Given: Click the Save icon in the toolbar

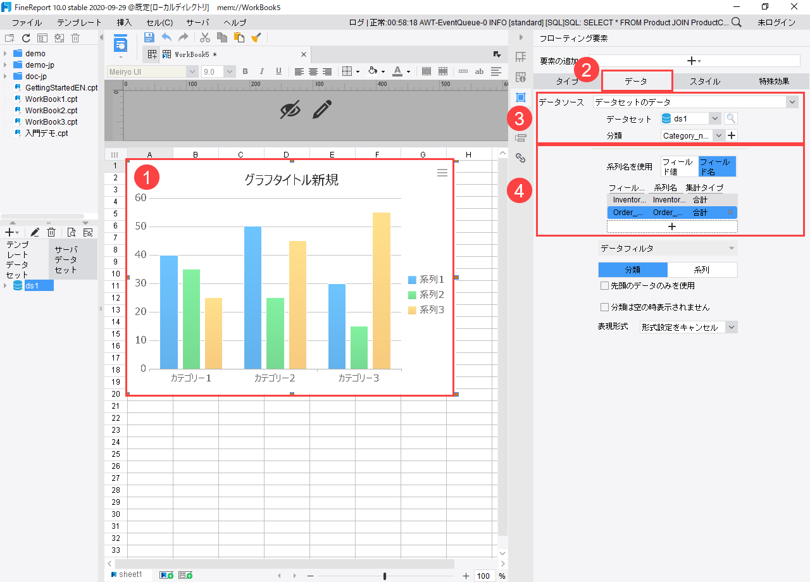Looking at the screenshot, I should [x=149, y=37].
